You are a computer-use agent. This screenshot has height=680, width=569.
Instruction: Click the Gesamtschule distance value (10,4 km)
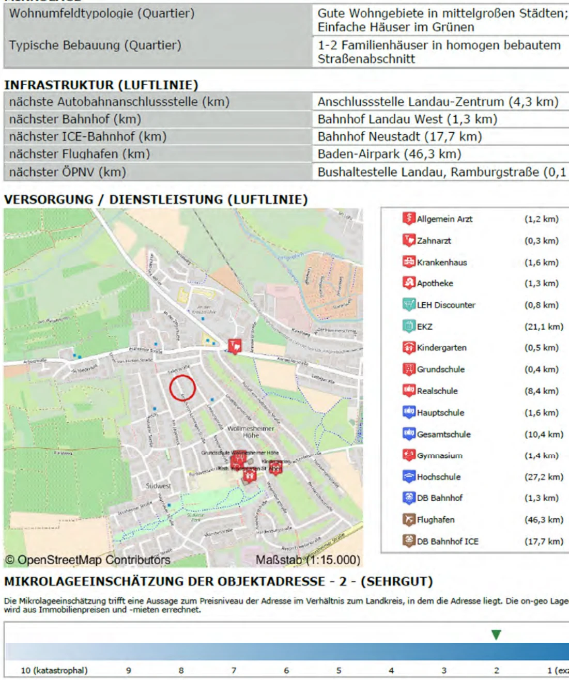coord(544,435)
